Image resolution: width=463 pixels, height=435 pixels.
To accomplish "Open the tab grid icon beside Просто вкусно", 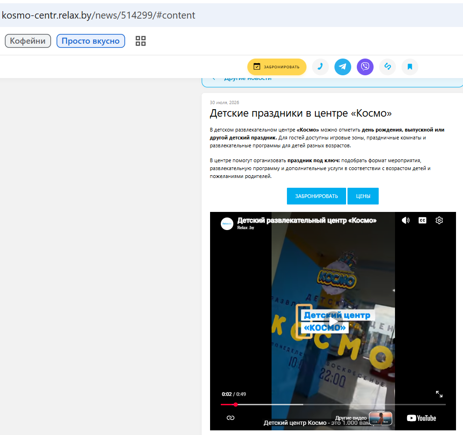I will [141, 41].
